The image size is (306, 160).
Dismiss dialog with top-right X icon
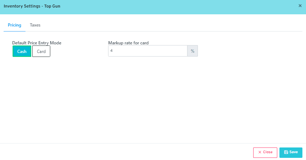click(x=300, y=6)
